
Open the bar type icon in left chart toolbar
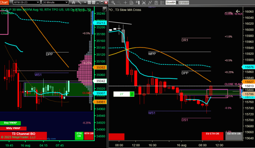(x=73, y=2)
